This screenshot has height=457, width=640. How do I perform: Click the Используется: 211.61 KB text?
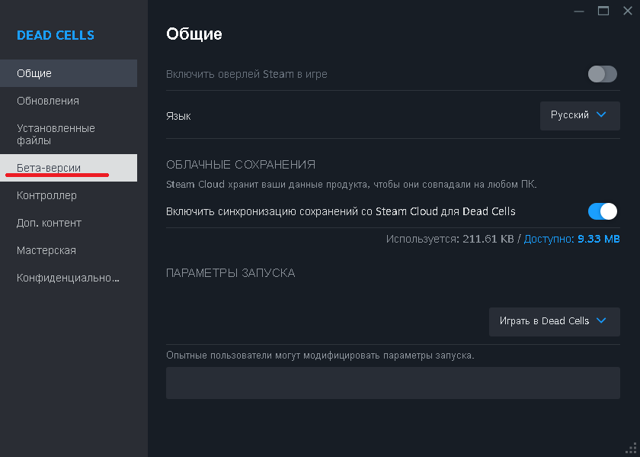pyautogui.click(x=450, y=239)
